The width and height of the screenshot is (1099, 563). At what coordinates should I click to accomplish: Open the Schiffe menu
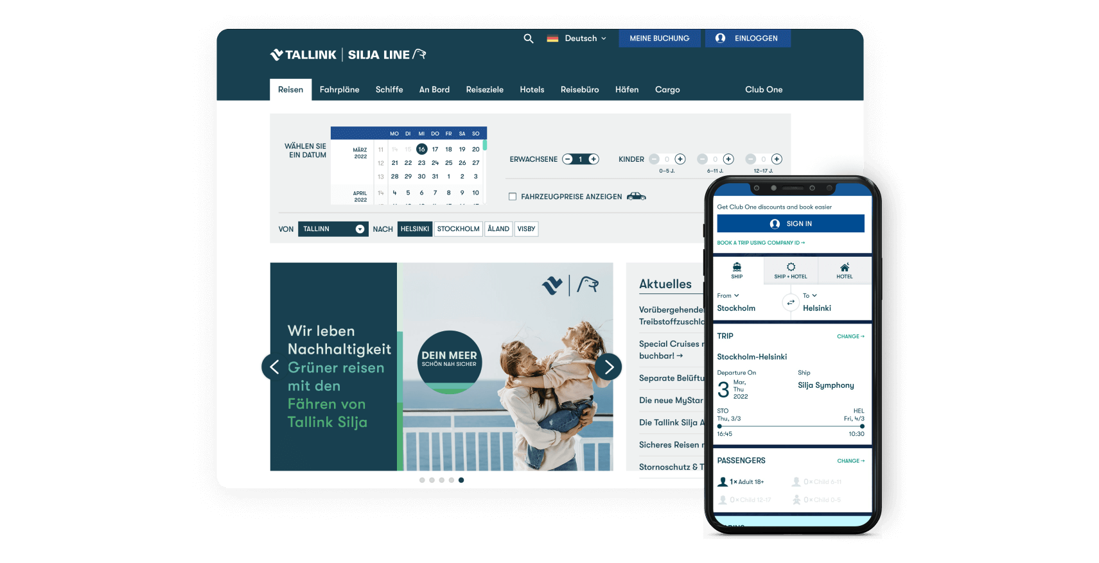389,90
